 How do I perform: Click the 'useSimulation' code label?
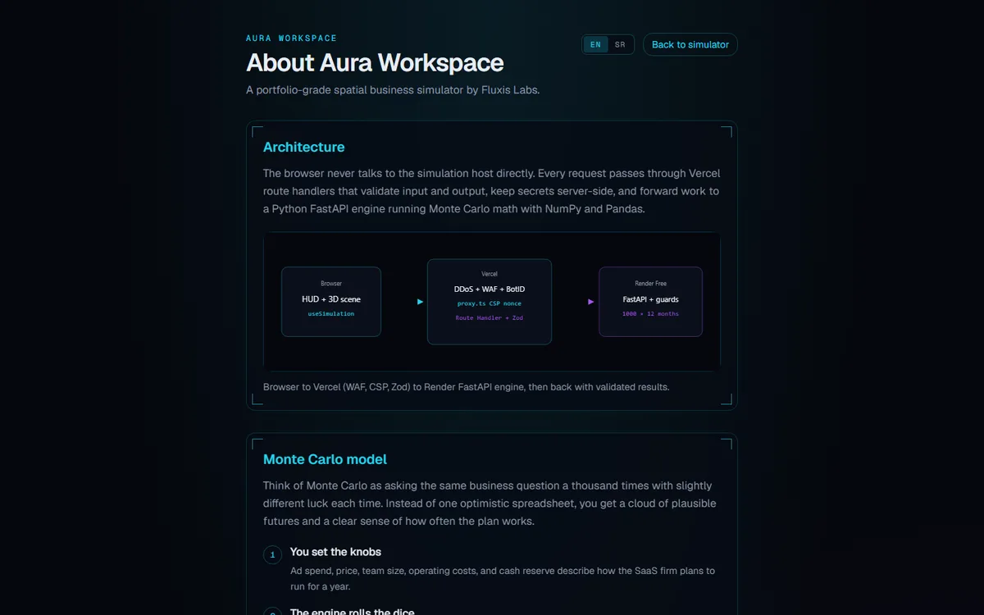(x=331, y=314)
